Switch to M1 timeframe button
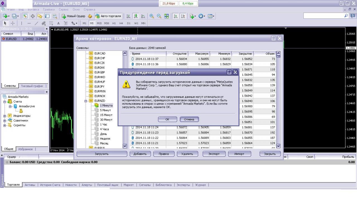The height and width of the screenshot is (202, 357). click(x=85, y=23)
